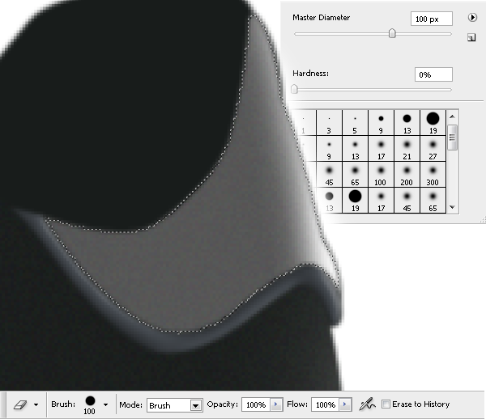Open the brush picker flyout menu arrow
This screenshot has height=419, width=486.
pyautogui.click(x=471, y=17)
